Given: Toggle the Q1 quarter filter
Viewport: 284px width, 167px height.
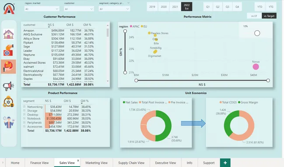Looking at the screenshot, I should click(208, 7).
